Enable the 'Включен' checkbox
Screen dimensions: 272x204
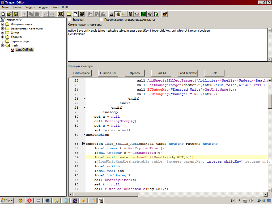[x=70, y=20]
